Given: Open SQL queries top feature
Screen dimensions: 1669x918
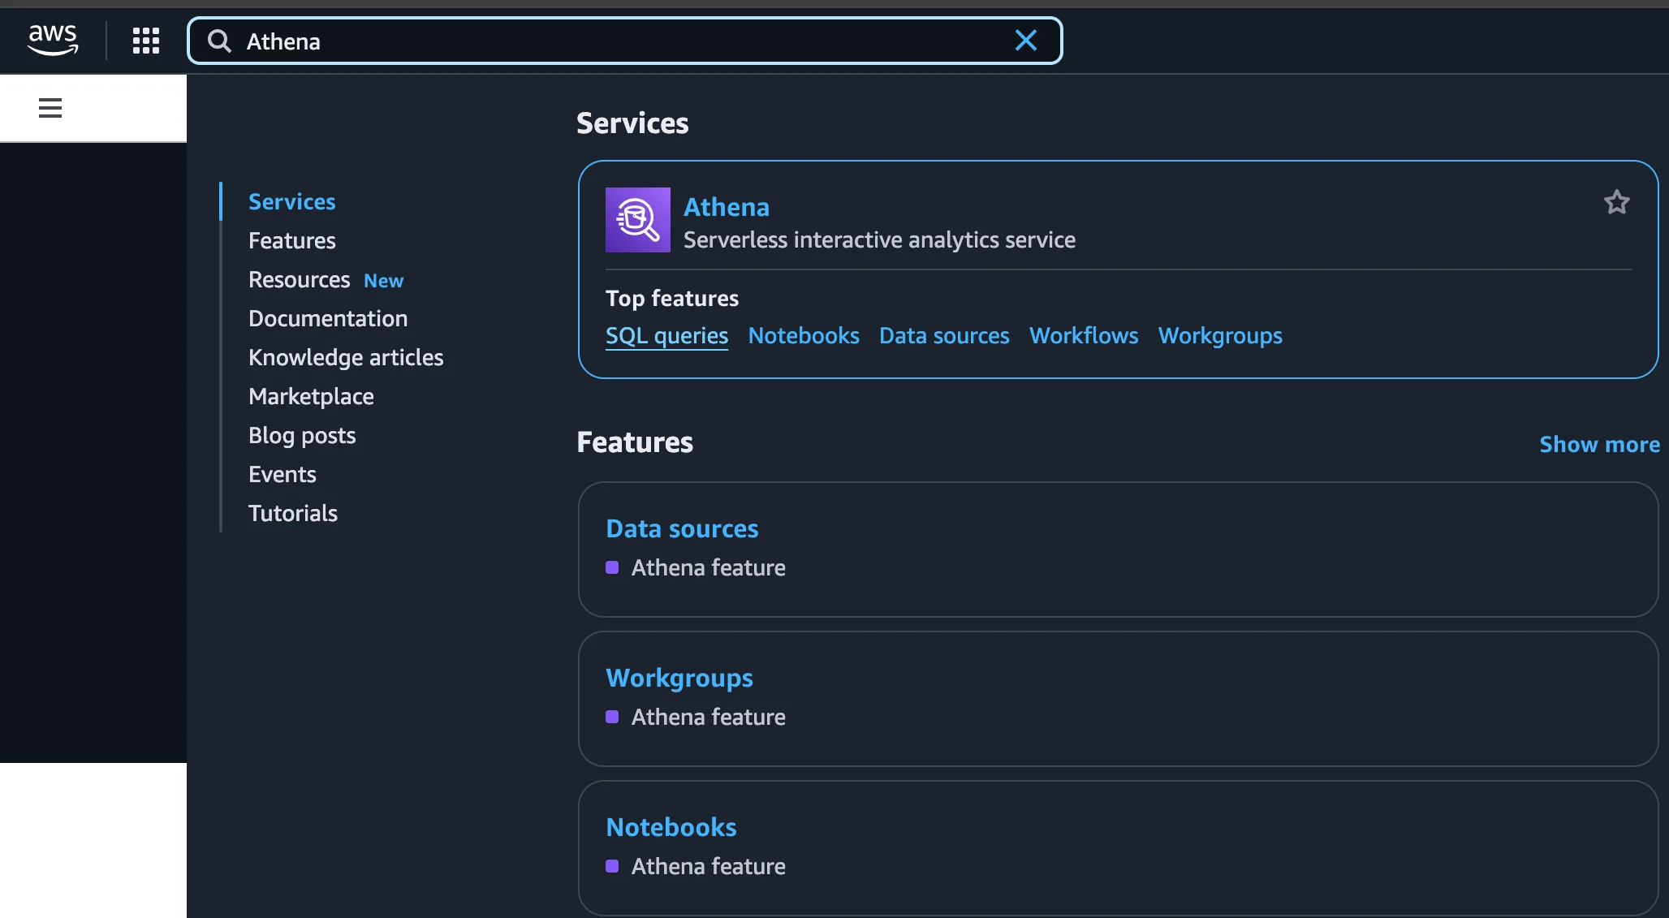Looking at the screenshot, I should (666, 336).
